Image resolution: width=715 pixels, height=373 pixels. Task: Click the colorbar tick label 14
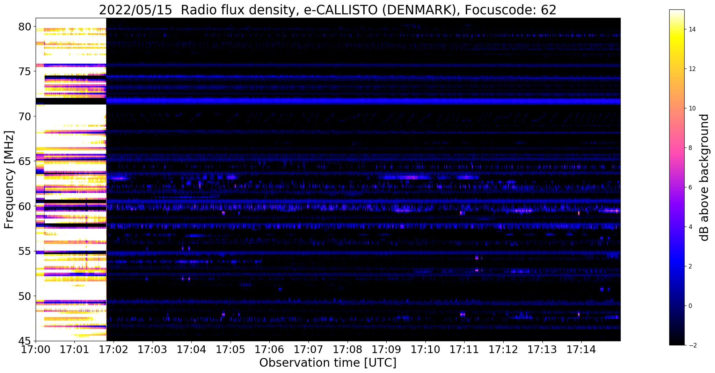[x=692, y=29]
